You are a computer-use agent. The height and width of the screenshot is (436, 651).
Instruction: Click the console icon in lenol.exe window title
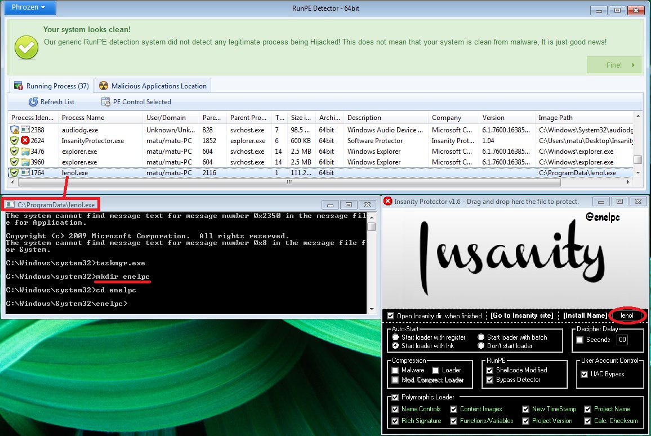[x=10, y=204]
